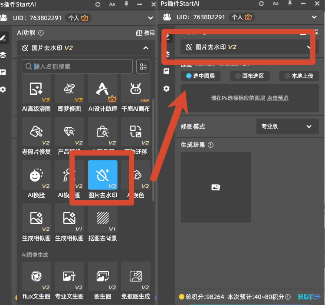Click the 生成结果 placeholder thumbnail
325x305 pixels.
point(216,187)
